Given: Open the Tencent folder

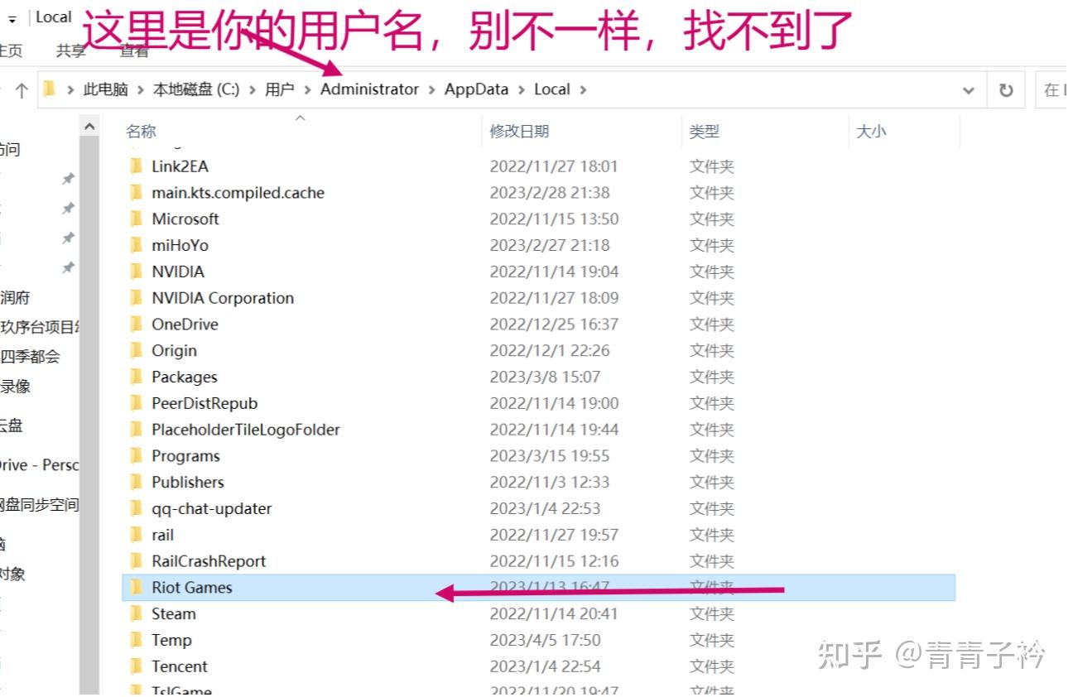Looking at the screenshot, I should (179, 666).
